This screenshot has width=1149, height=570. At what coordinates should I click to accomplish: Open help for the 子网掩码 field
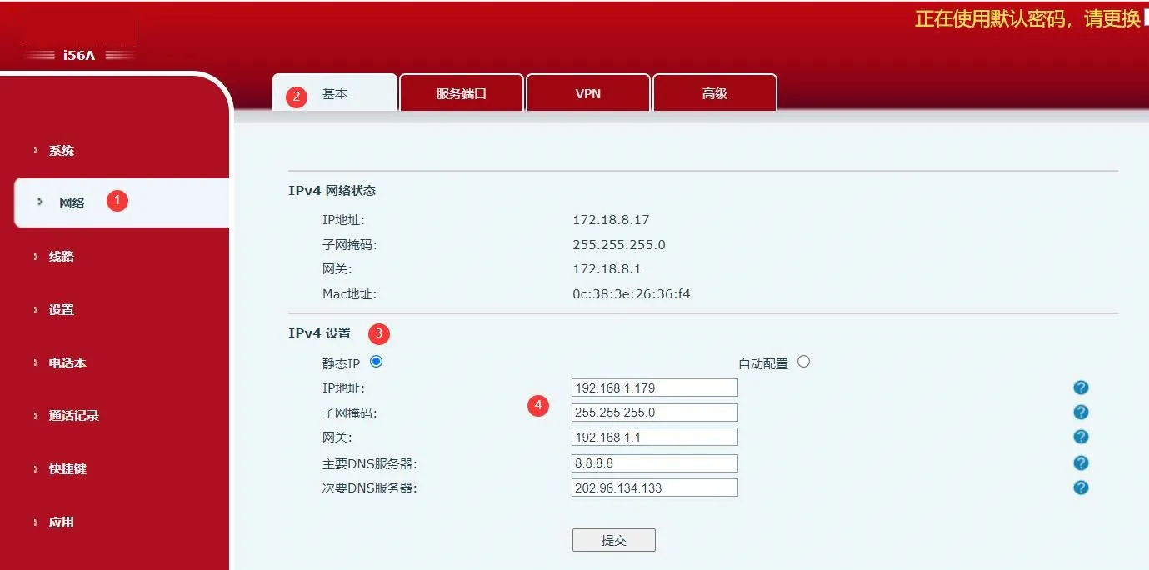pos(1081,412)
